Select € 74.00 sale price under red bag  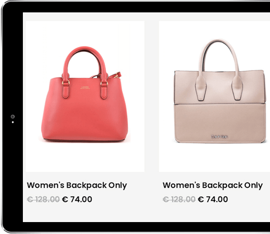pos(77,199)
